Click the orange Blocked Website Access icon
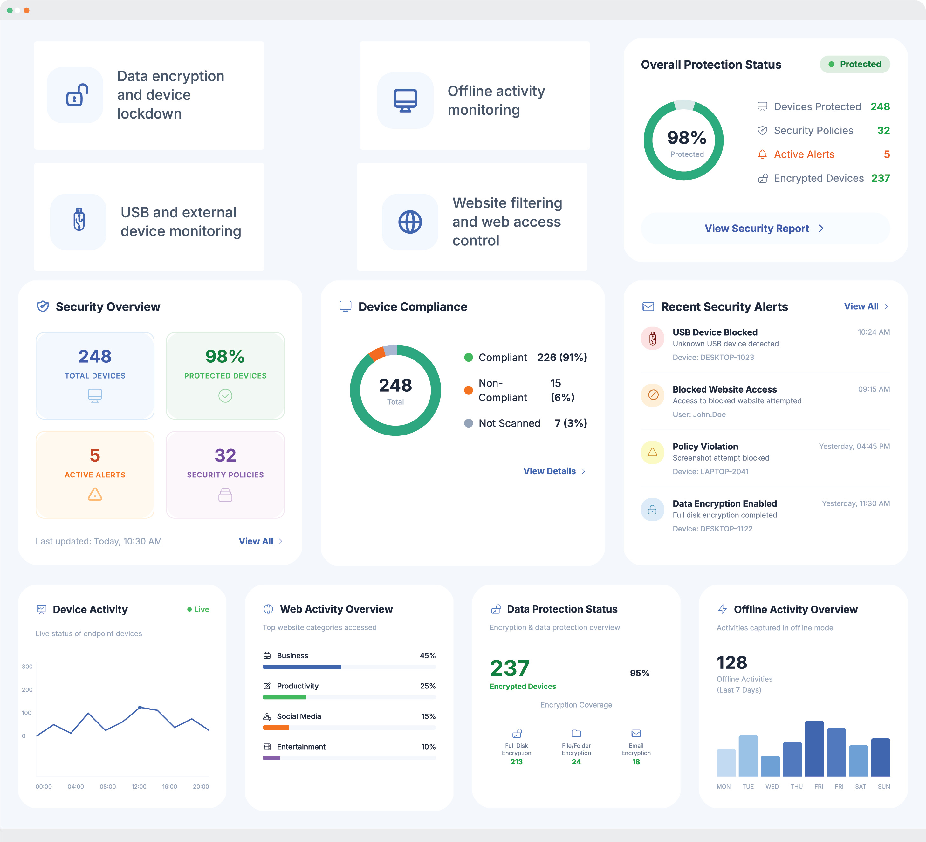Screen dimensions: 926x842 pos(652,395)
